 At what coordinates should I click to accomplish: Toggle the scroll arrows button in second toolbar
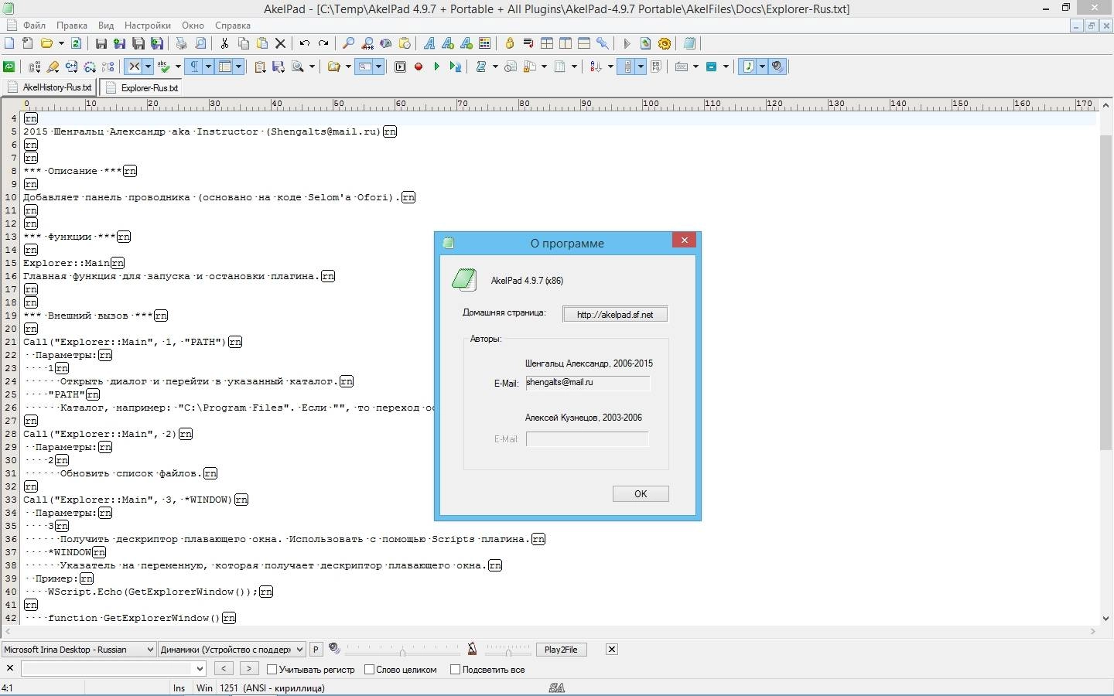click(627, 67)
